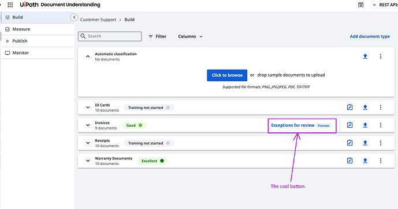Screen dimensions: 398x209
Task: Open more options for Invoices
Action: click(381, 125)
